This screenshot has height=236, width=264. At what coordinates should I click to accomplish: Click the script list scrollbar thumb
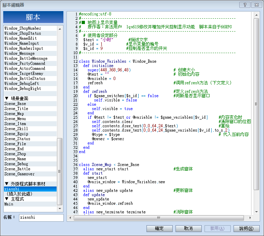click(x=60, y=171)
